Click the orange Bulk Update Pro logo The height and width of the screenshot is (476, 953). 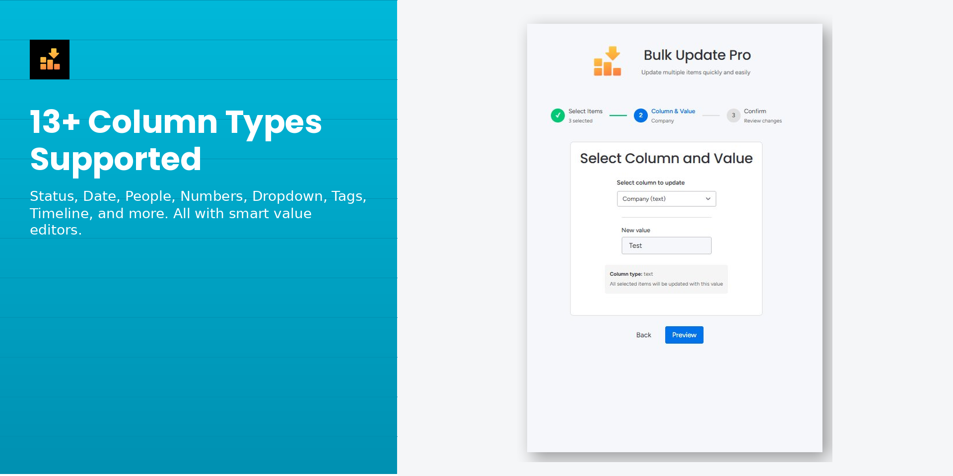(608, 61)
